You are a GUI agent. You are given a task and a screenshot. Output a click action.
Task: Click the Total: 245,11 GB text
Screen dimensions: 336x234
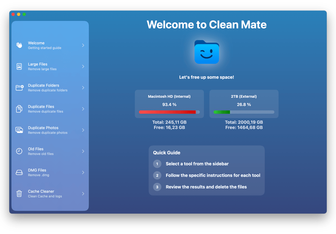tap(169, 122)
